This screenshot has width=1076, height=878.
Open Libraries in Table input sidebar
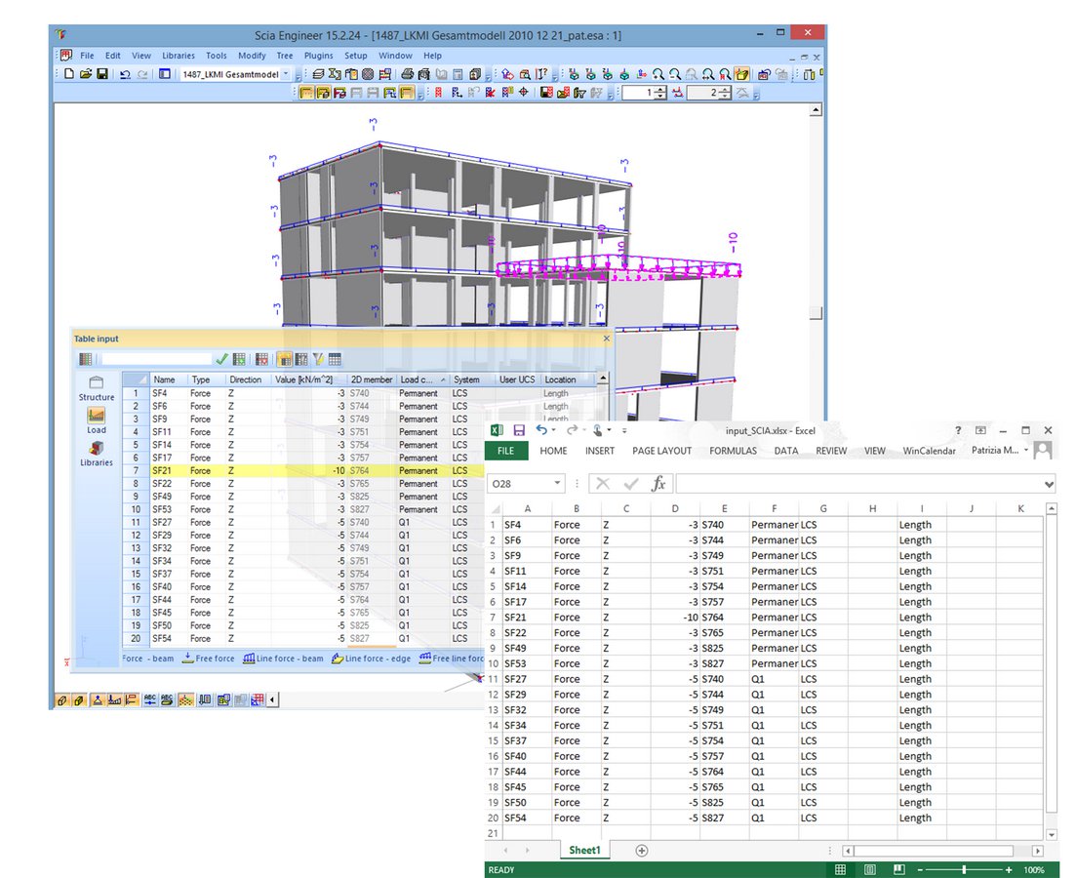click(x=96, y=454)
